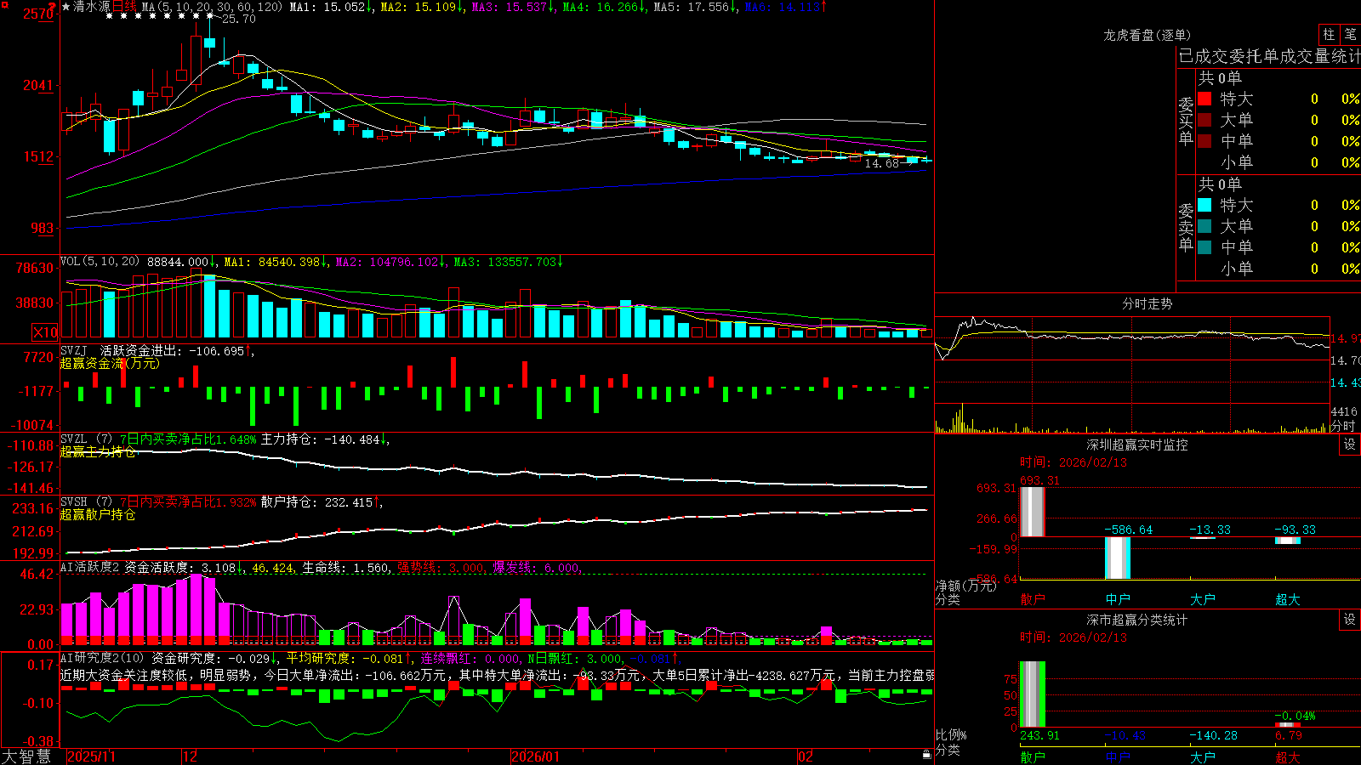Screen dimensions: 1361x765
Task: Click the X10 volume scale box
Action: coord(45,332)
